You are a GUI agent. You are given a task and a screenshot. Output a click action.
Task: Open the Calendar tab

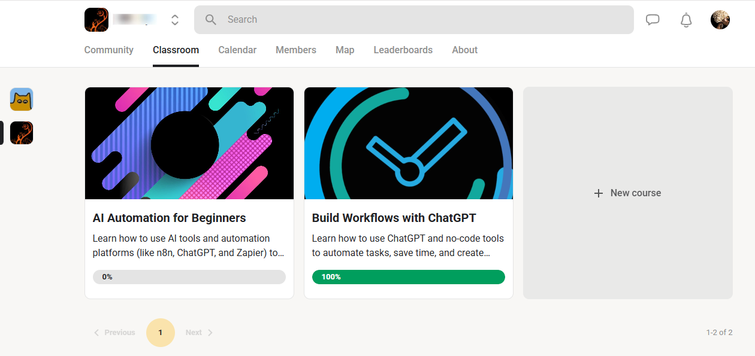tap(237, 50)
